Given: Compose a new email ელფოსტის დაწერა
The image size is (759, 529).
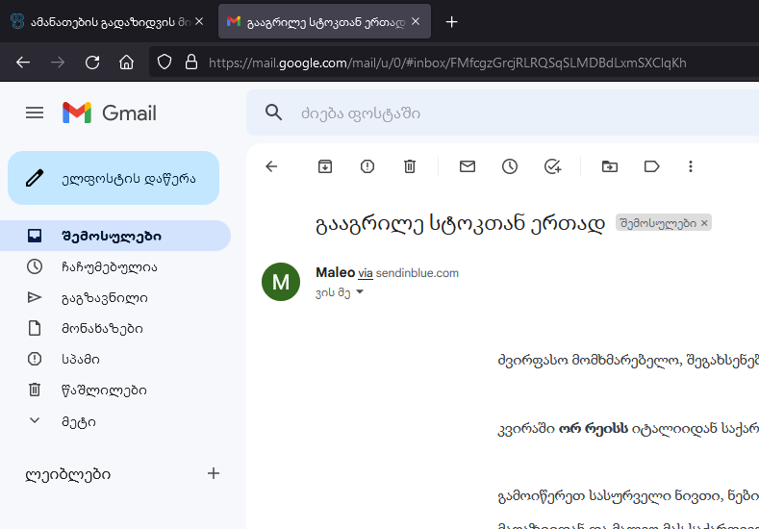Looking at the screenshot, I should click(x=114, y=178).
